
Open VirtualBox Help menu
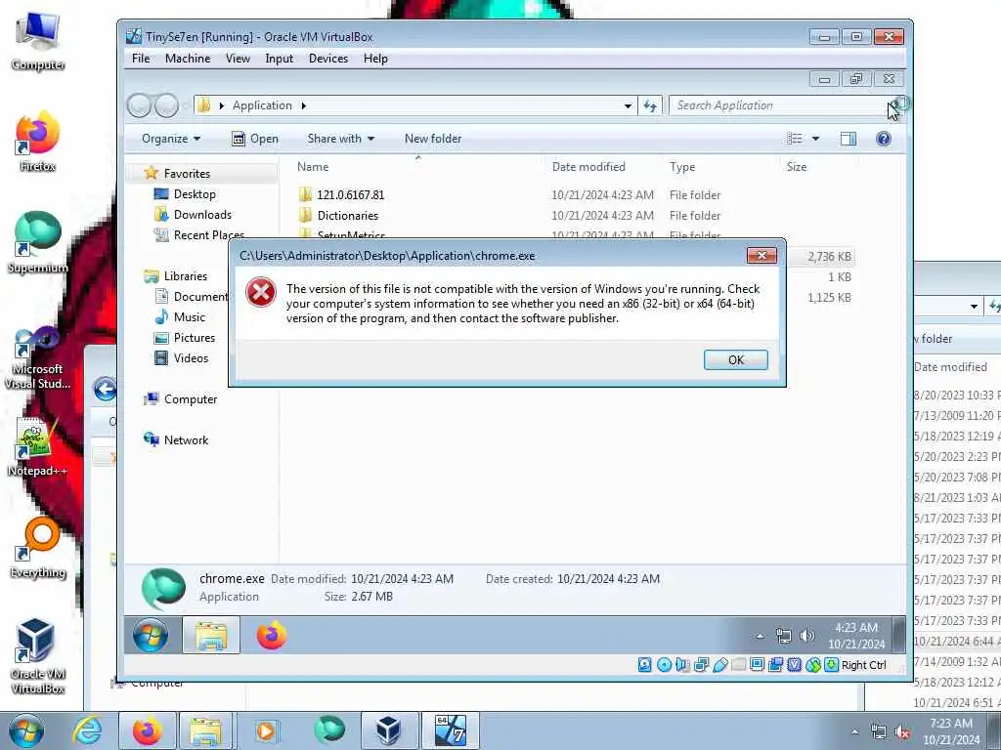tap(375, 59)
